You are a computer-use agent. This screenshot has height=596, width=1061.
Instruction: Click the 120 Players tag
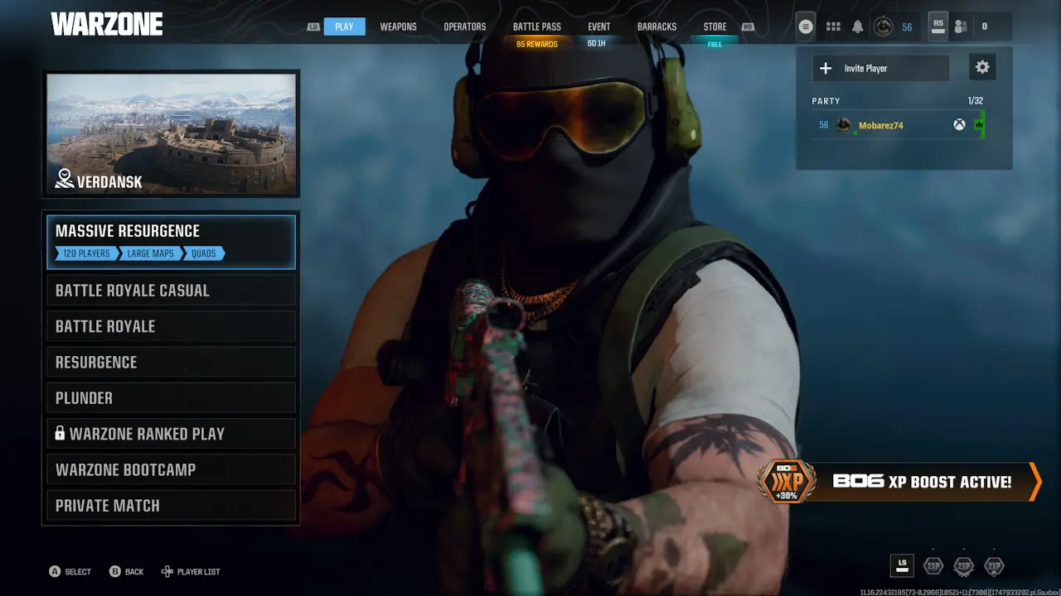[x=86, y=254]
